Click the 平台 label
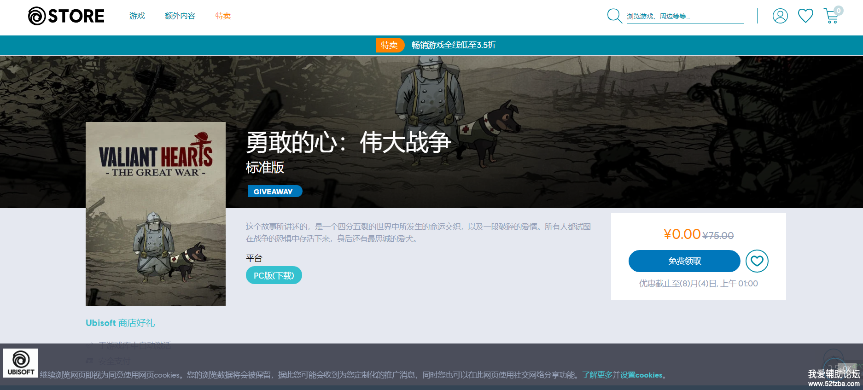The width and height of the screenshot is (863, 390). (x=254, y=258)
